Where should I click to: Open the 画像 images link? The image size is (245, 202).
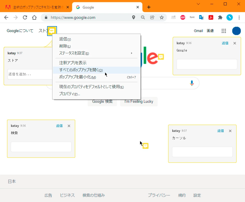click(210, 31)
